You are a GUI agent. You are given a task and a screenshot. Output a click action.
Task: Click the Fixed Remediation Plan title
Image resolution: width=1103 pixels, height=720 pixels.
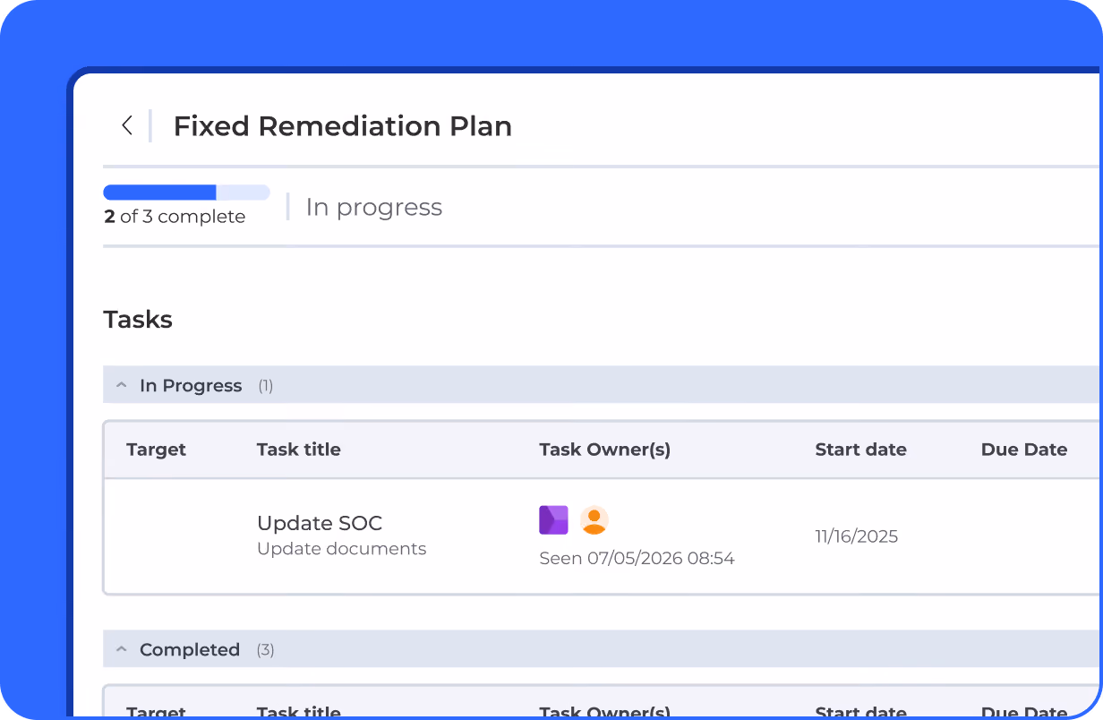click(x=343, y=126)
